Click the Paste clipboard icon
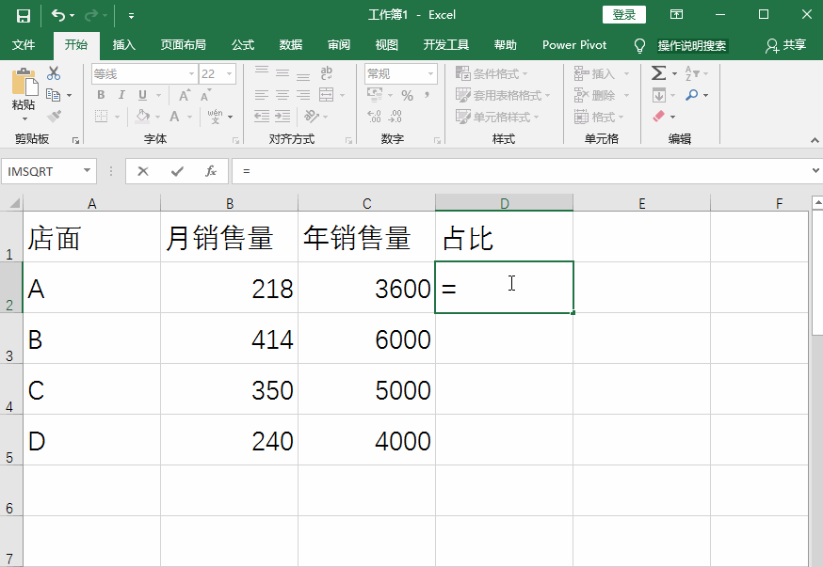 (x=24, y=82)
